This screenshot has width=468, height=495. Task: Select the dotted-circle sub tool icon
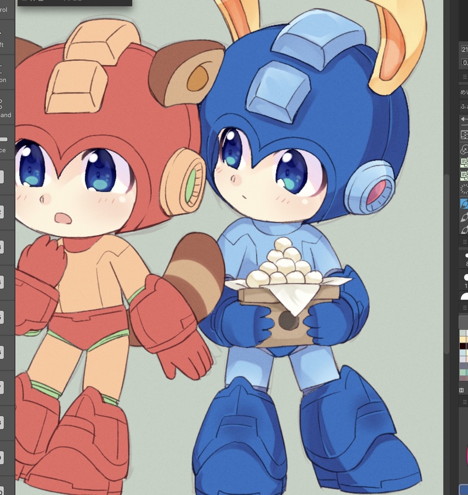tap(463, 190)
